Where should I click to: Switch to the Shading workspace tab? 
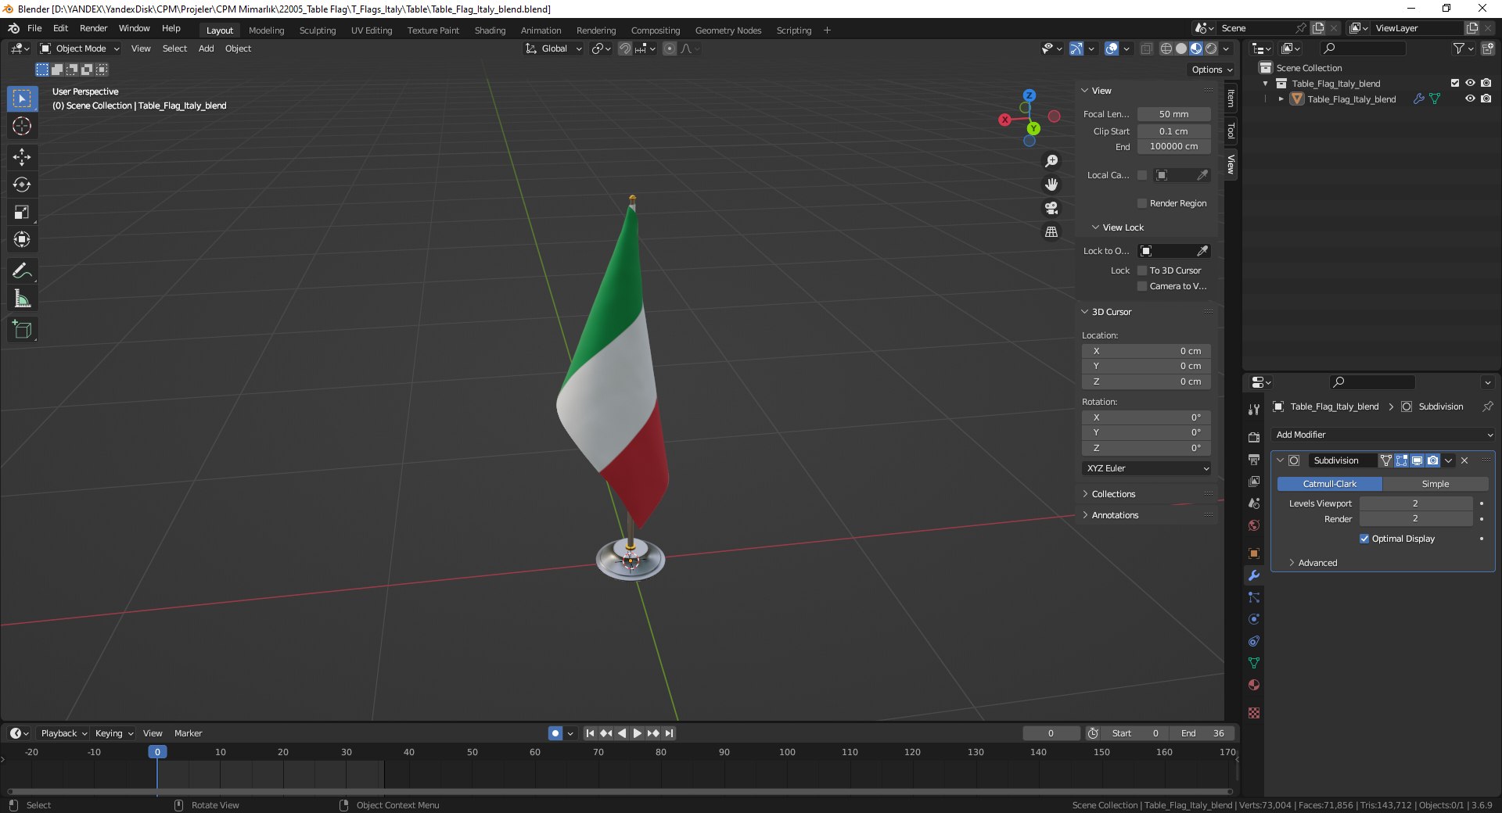(x=490, y=30)
